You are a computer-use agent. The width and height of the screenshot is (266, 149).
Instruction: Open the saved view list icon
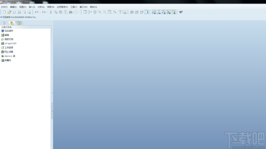(x=119, y=12)
